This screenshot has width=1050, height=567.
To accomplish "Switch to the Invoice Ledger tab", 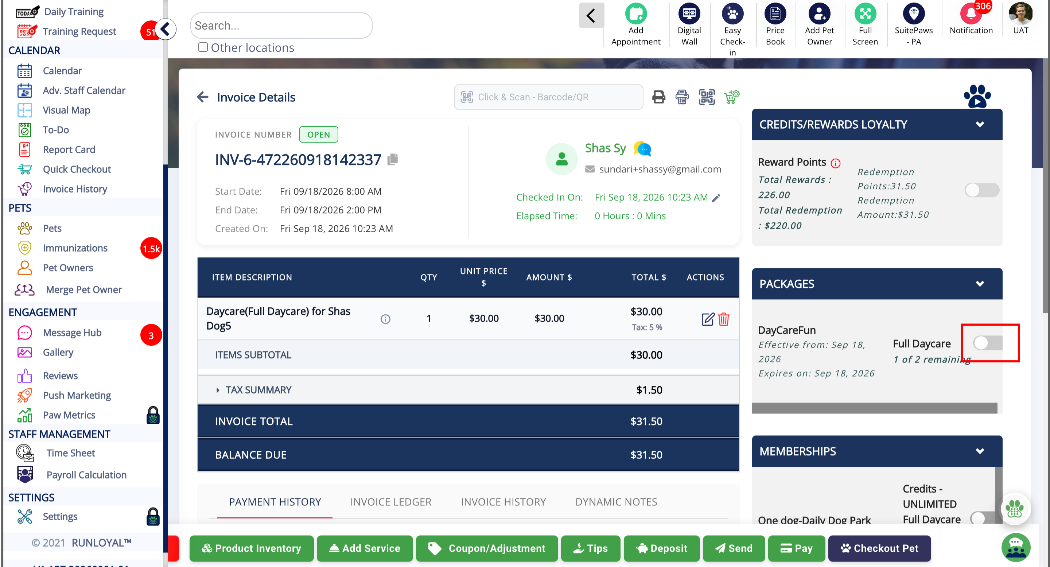I will click(x=390, y=502).
